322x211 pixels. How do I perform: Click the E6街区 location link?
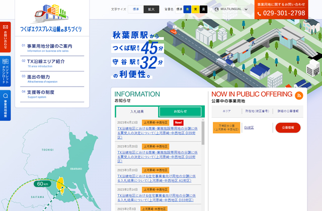[x=249, y=127]
